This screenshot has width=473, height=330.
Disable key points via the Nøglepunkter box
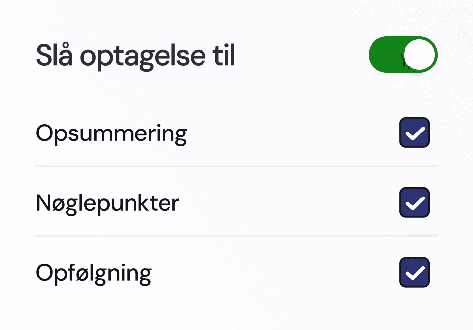pyautogui.click(x=414, y=202)
